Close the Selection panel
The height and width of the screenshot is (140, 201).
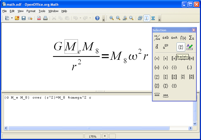tap(194, 30)
